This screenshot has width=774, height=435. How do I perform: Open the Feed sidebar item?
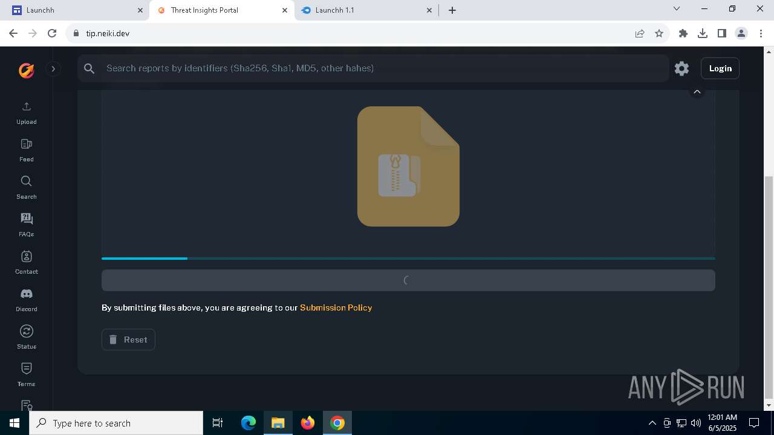tap(26, 150)
